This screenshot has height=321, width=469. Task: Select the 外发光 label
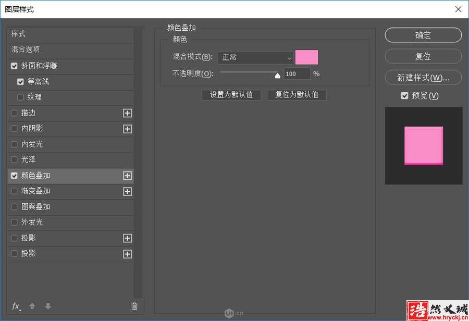32,223
